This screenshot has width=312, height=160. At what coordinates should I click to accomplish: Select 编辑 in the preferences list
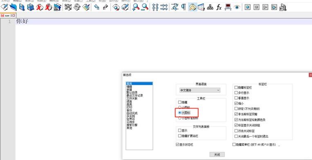pos(129,87)
